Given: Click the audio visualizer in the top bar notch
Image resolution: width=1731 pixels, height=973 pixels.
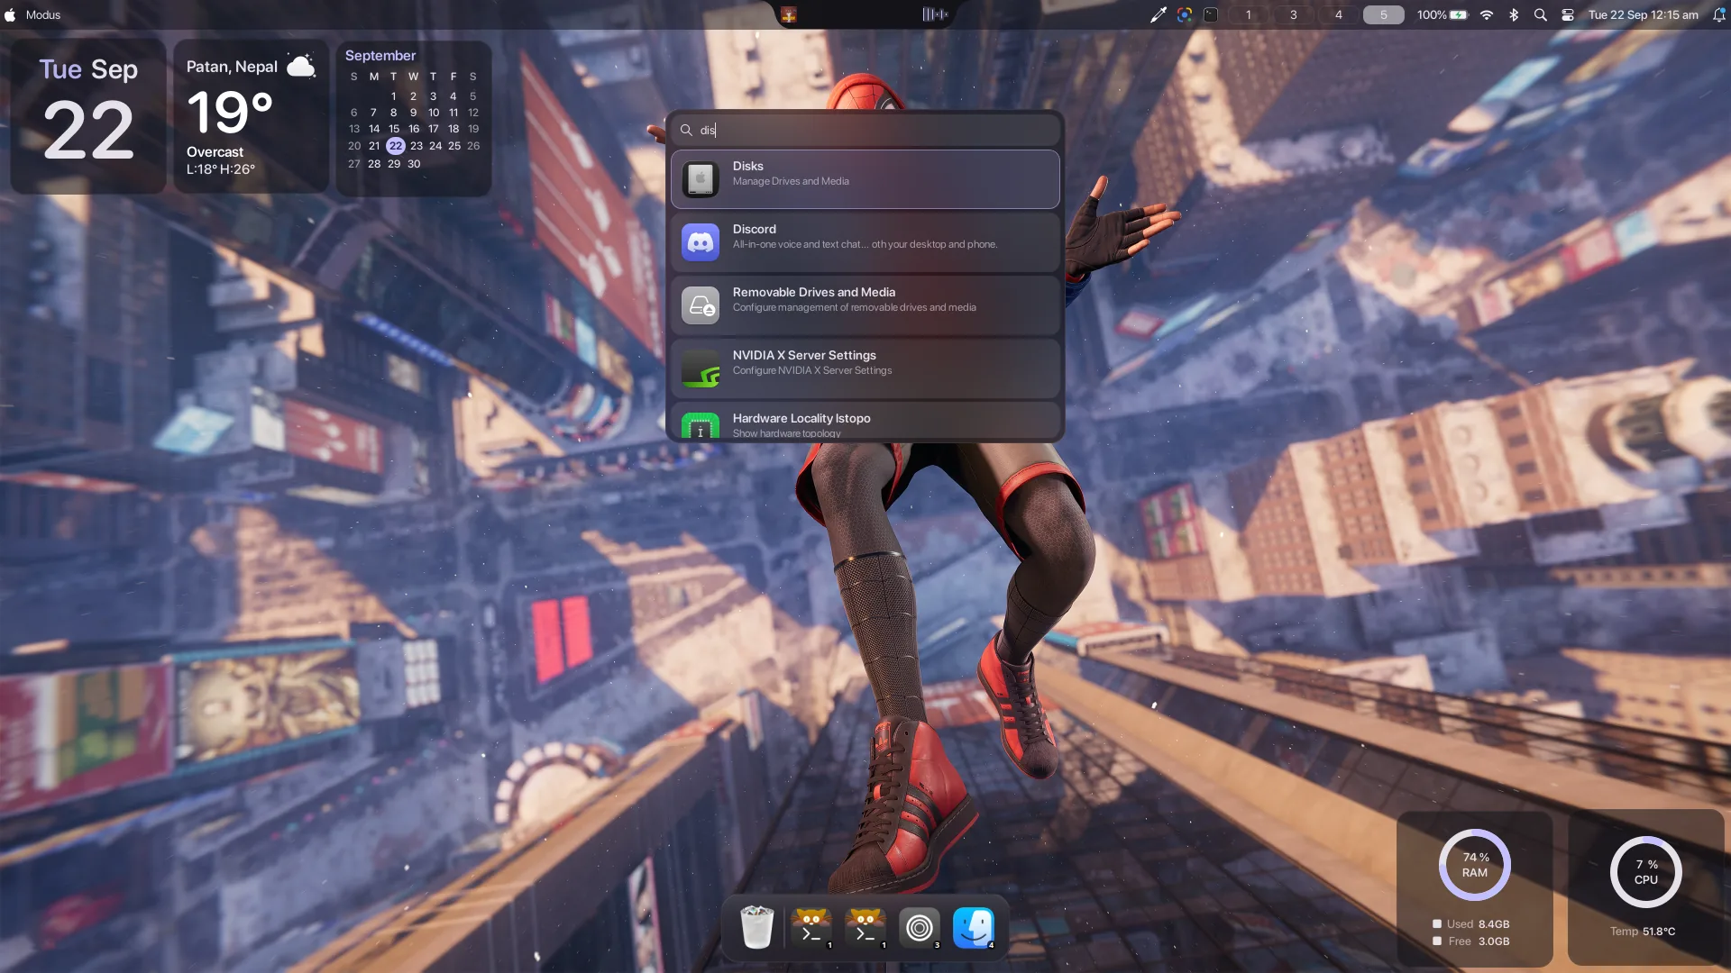Looking at the screenshot, I should pos(935,14).
